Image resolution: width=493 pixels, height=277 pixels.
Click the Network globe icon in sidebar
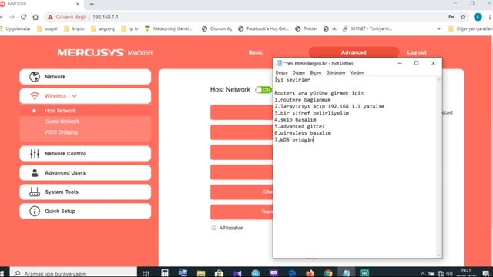35,77
